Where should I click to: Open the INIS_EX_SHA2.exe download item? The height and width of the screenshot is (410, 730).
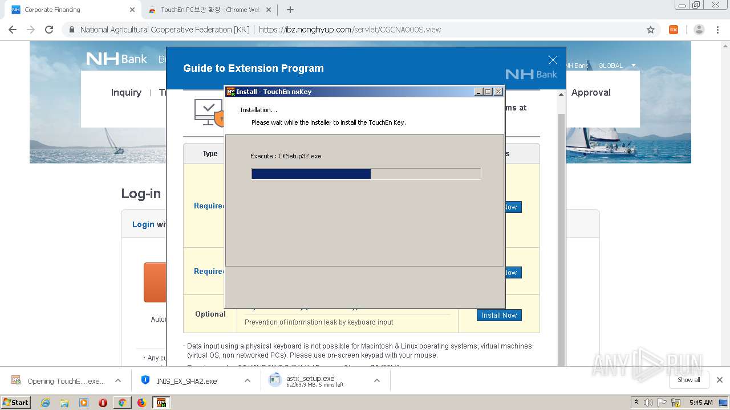(186, 380)
